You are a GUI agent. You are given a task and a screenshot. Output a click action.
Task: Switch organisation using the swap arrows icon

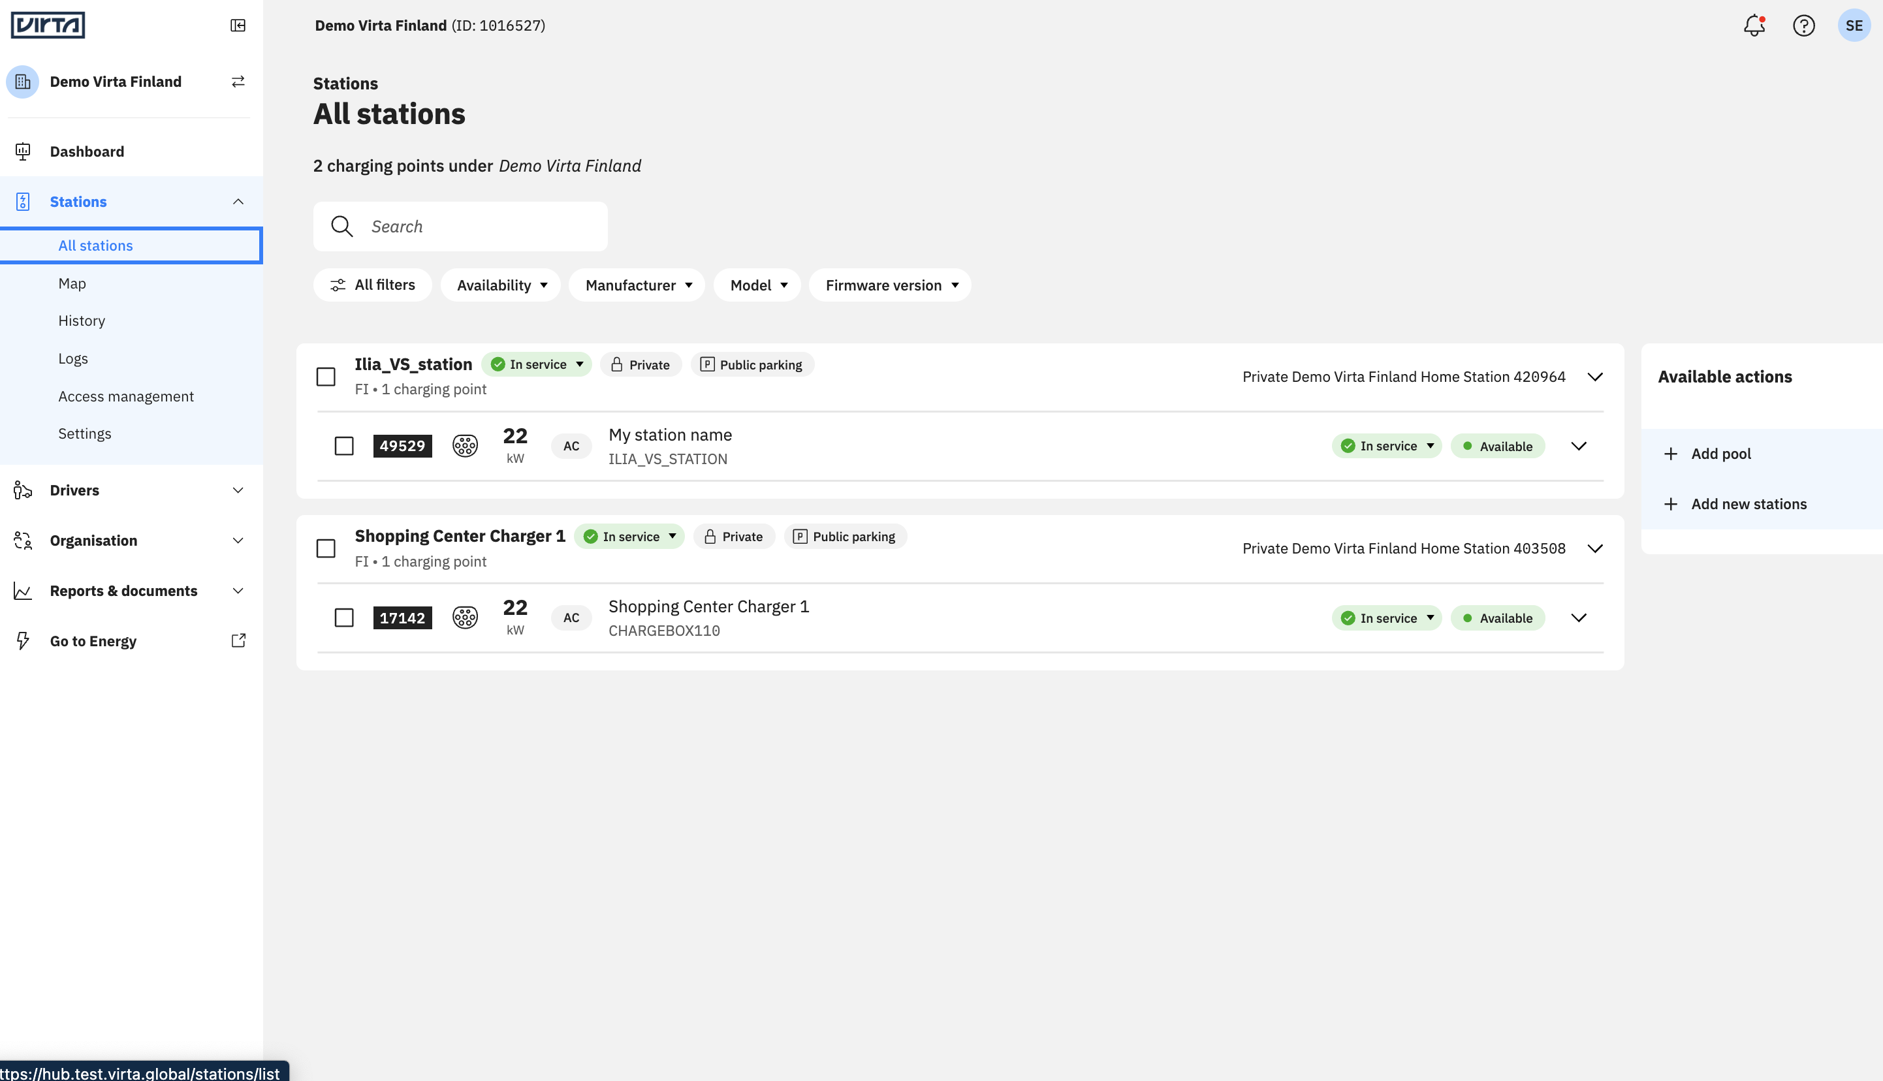point(238,82)
